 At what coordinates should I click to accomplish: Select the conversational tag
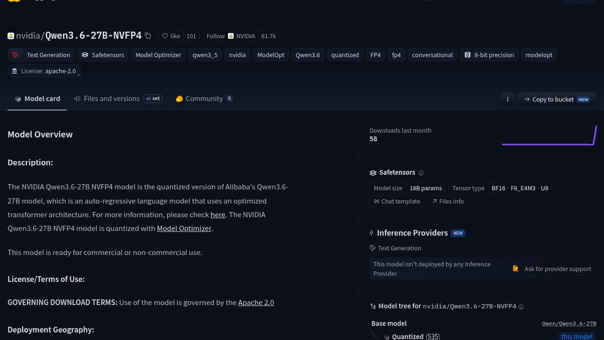pyautogui.click(x=432, y=55)
